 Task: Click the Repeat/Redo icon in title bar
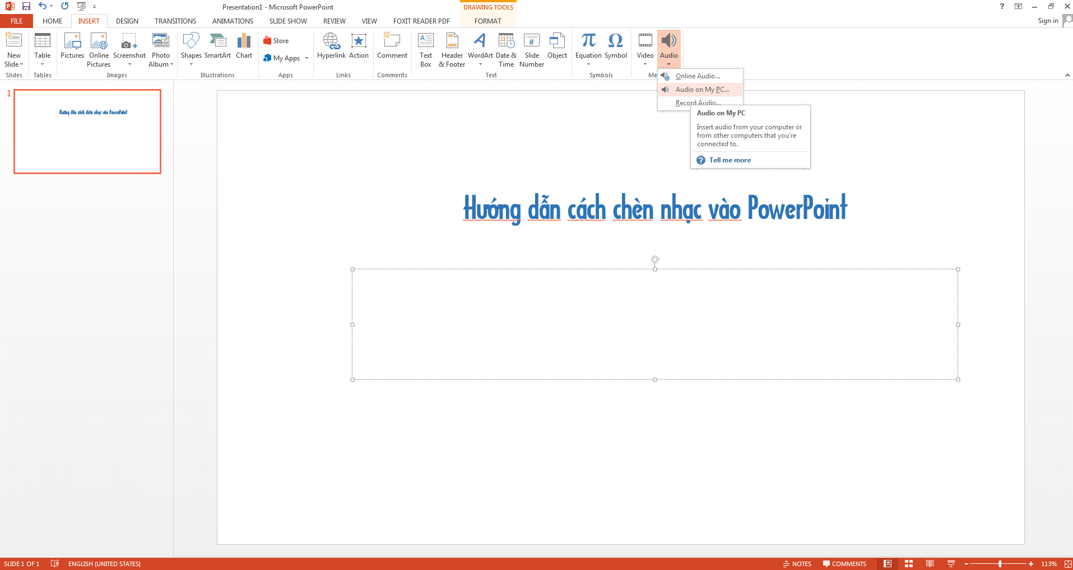65,6
